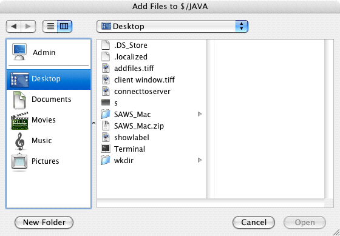Select the wkdir folder name
Viewport: 340px width, 236px height.
click(x=124, y=161)
